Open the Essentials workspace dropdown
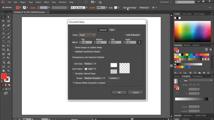The image size is (214, 120). (166, 2)
